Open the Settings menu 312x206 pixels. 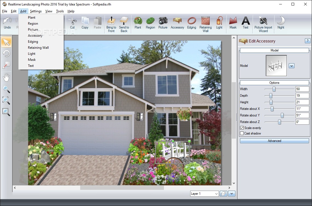point(36,11)
